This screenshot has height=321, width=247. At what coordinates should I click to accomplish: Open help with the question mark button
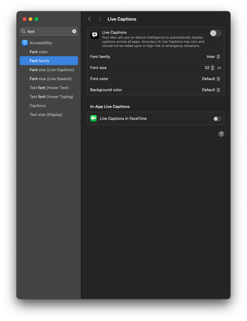coord(221,134)
